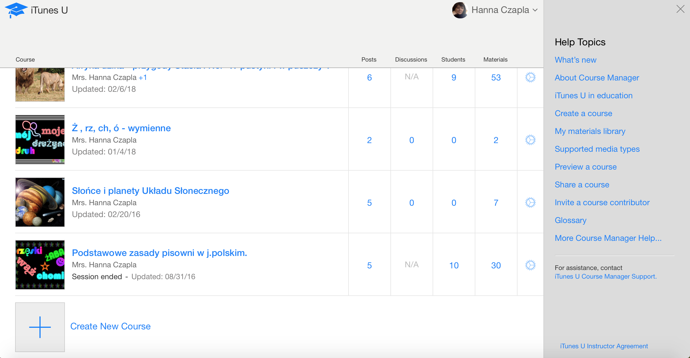Open Słońce i planety Układu Słonecznego course

(x=150, y=191)
